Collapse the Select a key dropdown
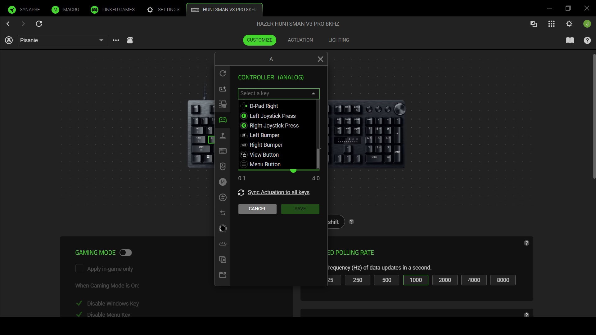The image size is (596, 335). click(313, 93)
